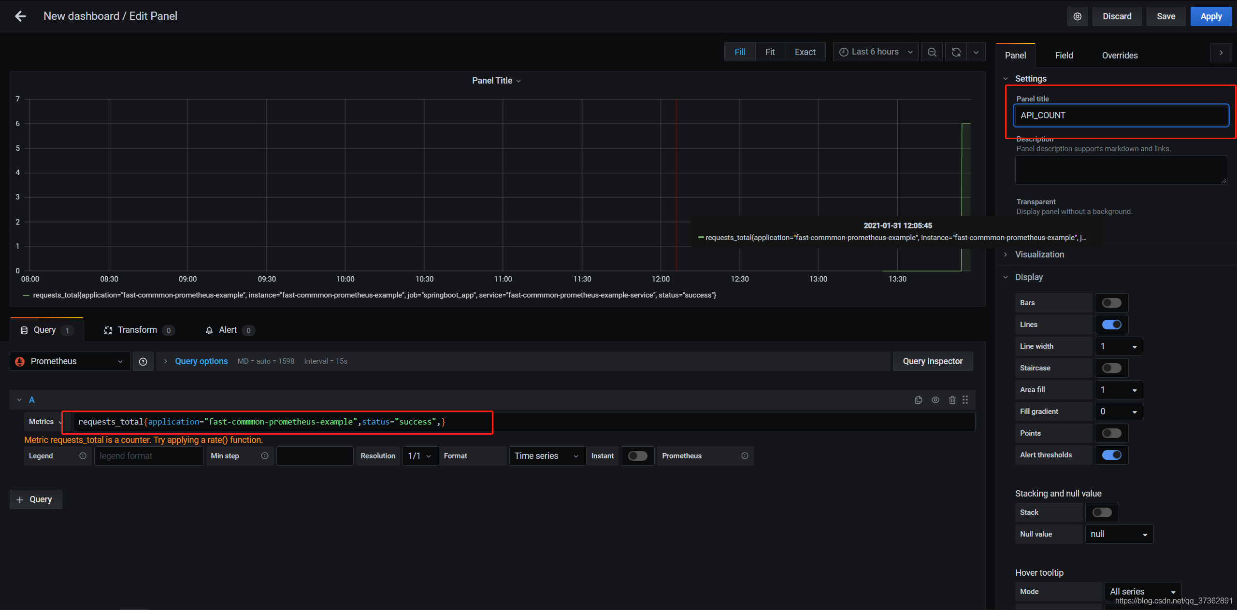The image size is (1237, 610).
Task: Click the Min step input field
Action: point(315,456)
